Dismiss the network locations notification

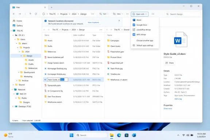119,21
